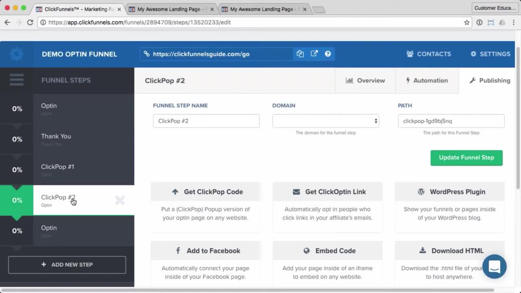Reload the page with the refresh icon
The height and width of the screenshot is (293, 521).
tap(30, 22)
